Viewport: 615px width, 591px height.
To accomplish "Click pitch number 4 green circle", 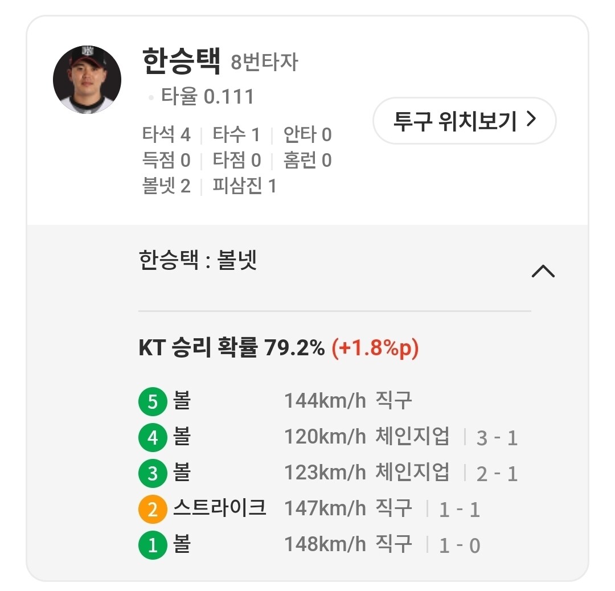I will [x=152, y=438].
